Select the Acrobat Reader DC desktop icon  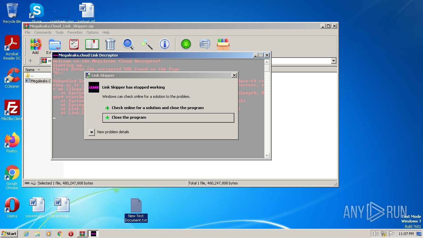12,48
